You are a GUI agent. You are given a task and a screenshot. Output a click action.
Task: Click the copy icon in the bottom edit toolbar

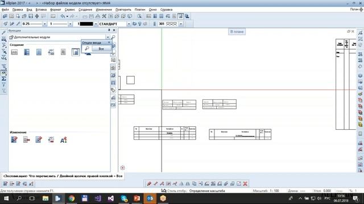pos(194,184)
